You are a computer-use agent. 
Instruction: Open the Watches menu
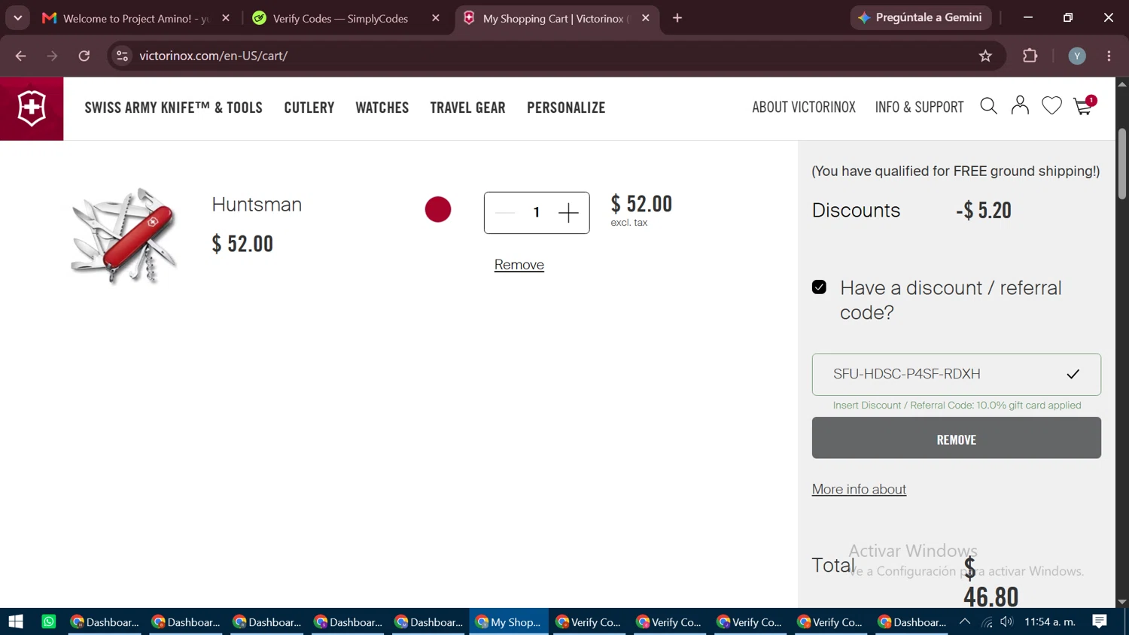(382, 108)
